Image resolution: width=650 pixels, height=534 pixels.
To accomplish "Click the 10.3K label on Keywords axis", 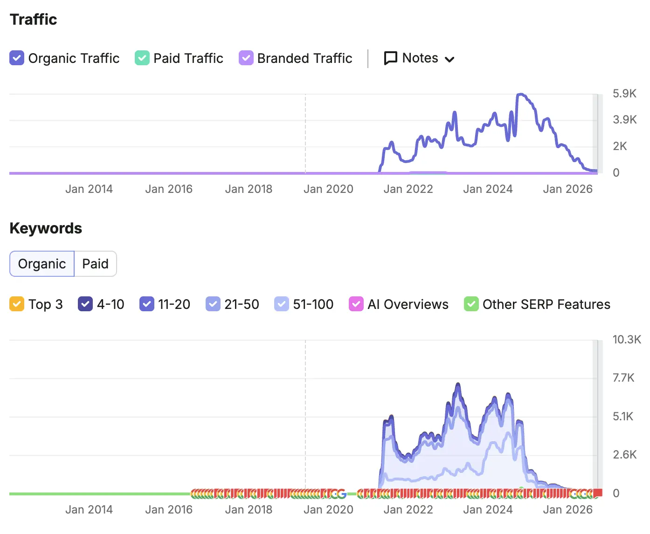I will (627, 339).
